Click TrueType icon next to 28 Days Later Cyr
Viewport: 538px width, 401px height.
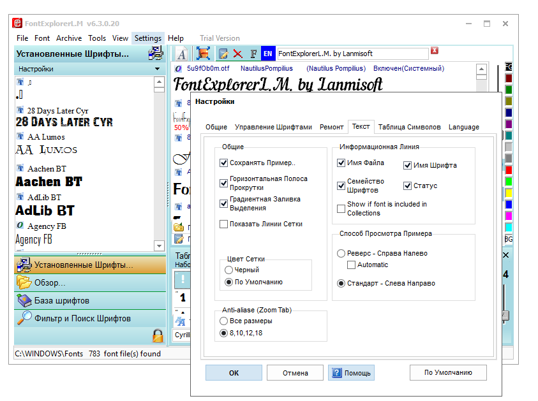tap(20, 110)
